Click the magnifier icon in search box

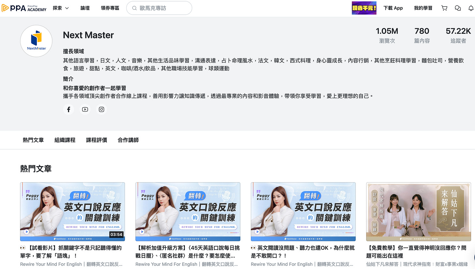coord(134,8)
